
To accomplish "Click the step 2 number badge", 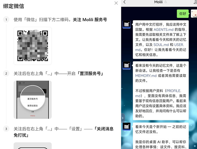I will [6, 74].
